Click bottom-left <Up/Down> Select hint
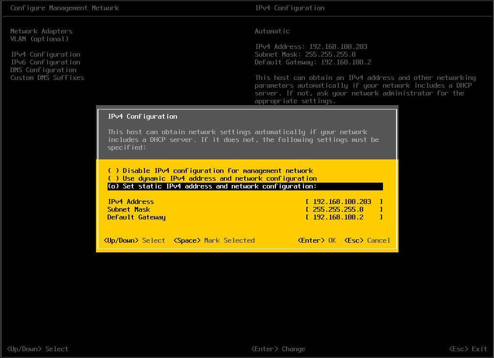 pyautogui.click(x=37, y=349)
